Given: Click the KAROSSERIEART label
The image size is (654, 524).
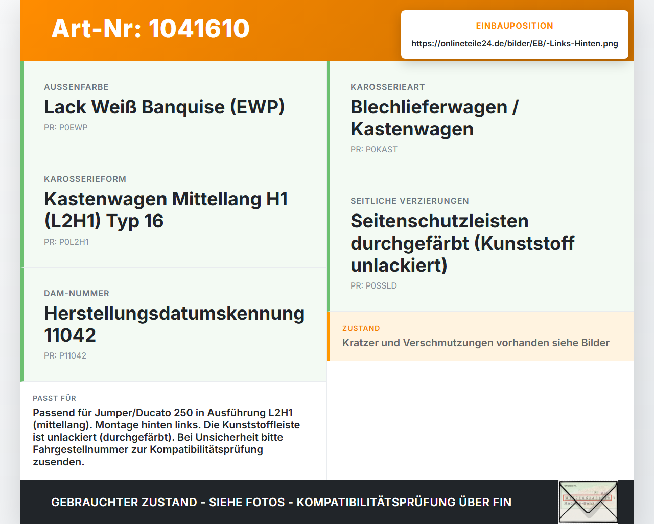Looking at the screenshot, I should click(x=388, y=87).
